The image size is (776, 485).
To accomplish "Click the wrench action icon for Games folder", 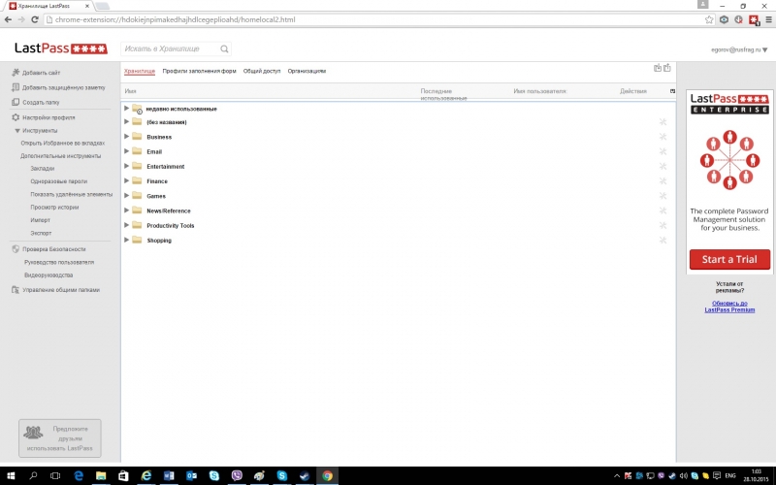I will click(663, 196).
